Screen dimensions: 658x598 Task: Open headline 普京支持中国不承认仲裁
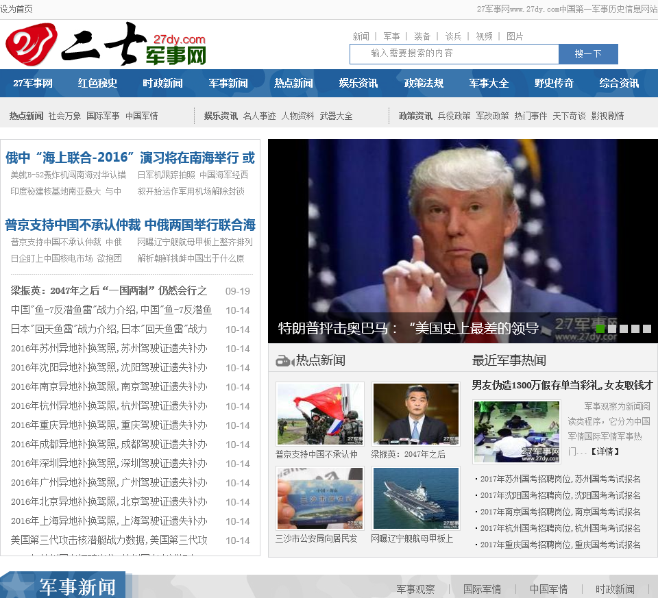pos(130,225)
